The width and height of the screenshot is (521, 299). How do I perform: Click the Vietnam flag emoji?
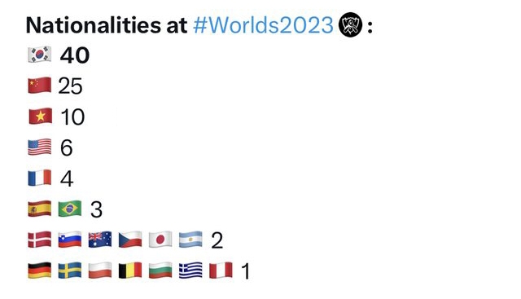tap(40, 116)
